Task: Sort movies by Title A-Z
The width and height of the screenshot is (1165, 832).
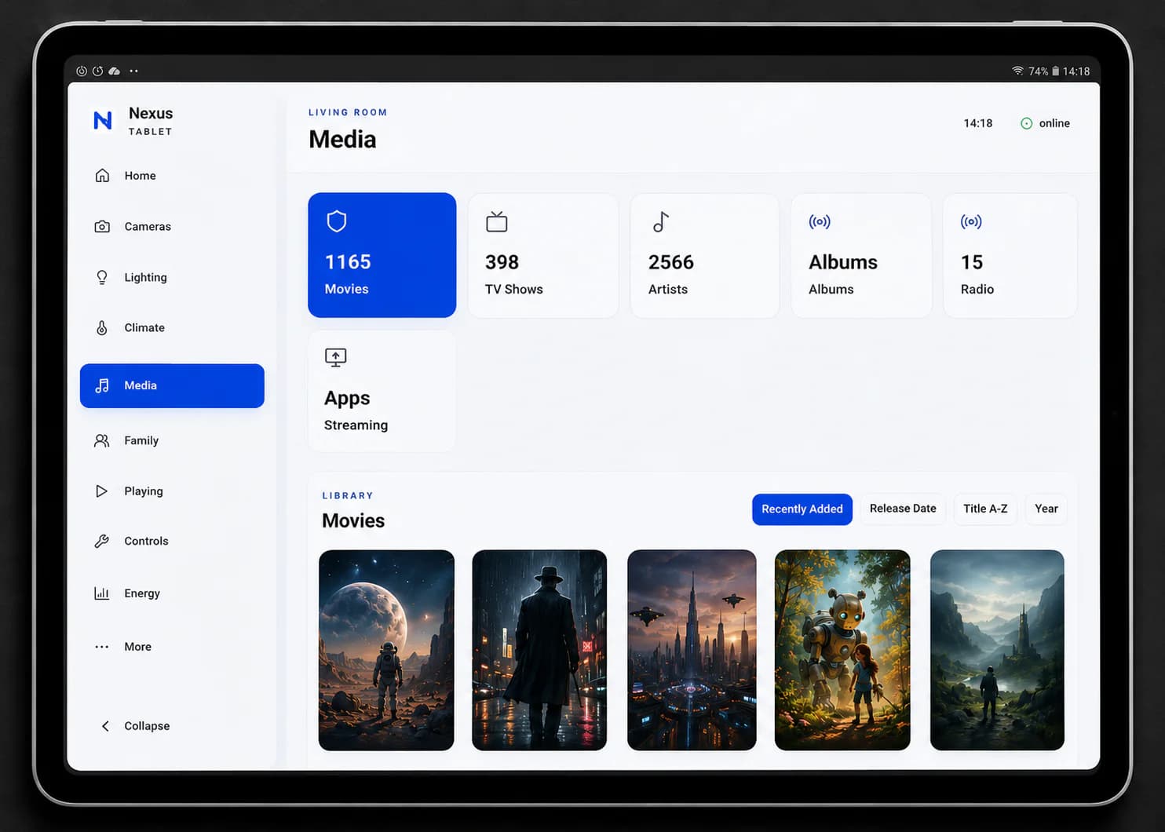Action: (985, 509)
